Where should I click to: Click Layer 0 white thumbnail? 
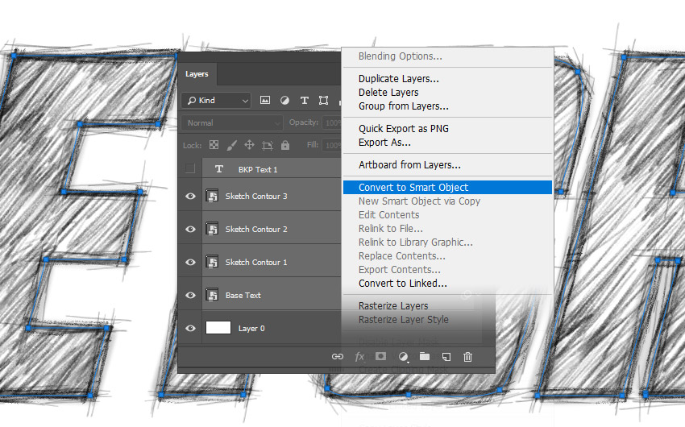[218, 328]
